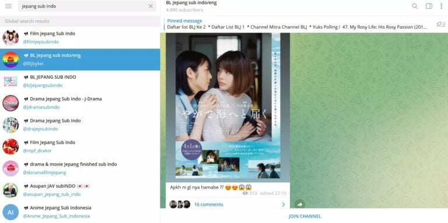The image size is (448, 223).
Task: Click the AI initials avatar
Action: click(x=10, y=212)
